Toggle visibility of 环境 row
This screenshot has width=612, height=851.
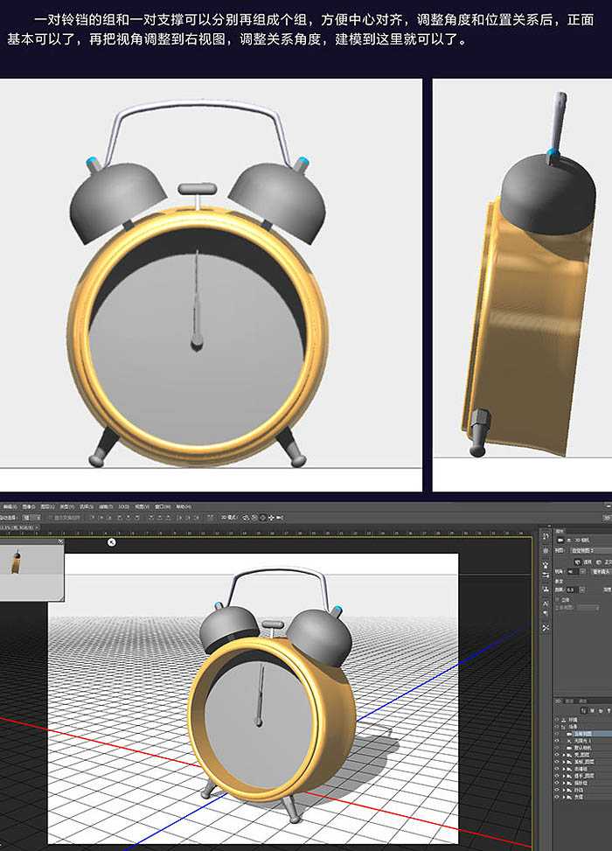(x=557, y=720)
